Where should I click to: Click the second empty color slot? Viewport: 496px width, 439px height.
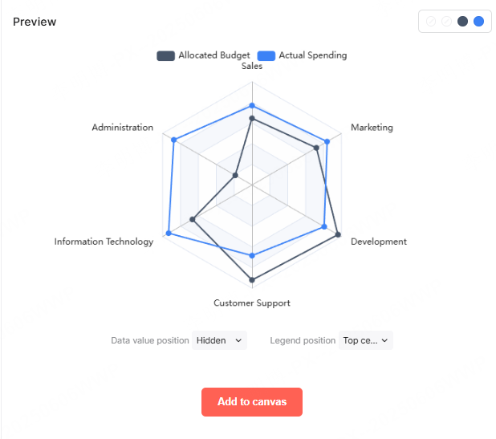[x=446, y=22]
